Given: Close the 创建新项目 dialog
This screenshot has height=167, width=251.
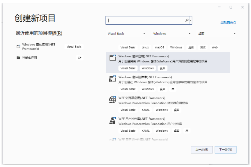Looking at the screenshot, I should tap(242, 7).
